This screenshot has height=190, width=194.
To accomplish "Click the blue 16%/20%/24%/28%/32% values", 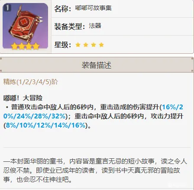I will click(x=93, y=111).
